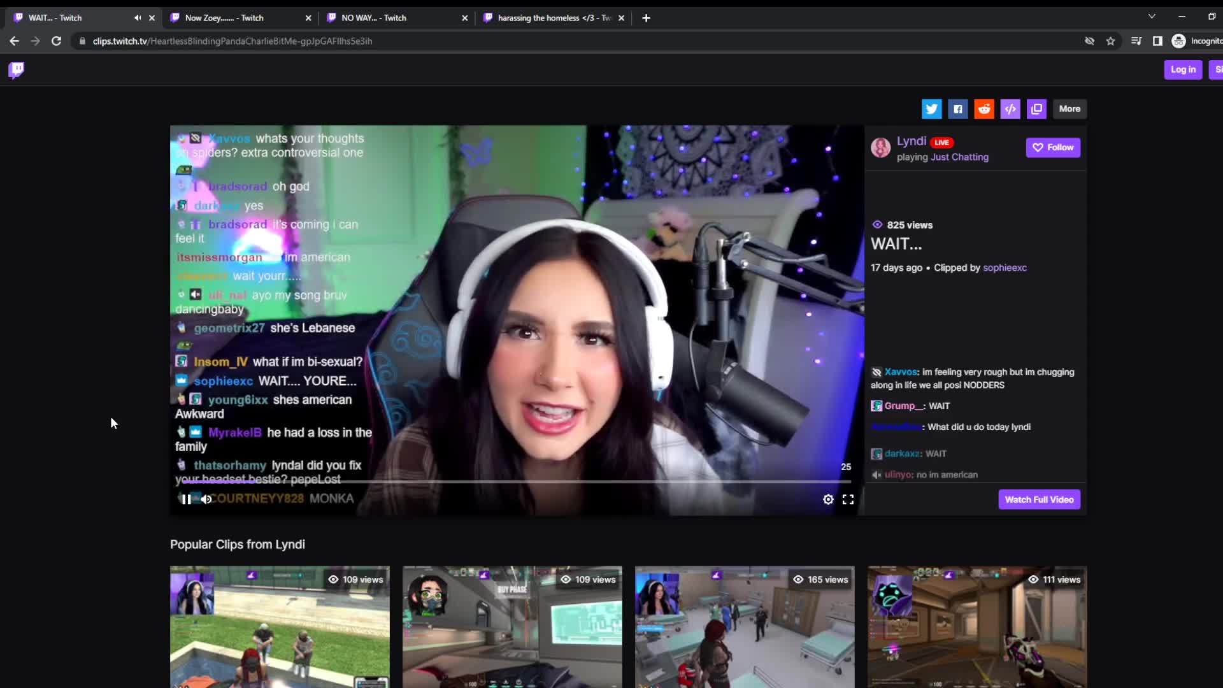This screenshot has width=1223, height=688.
Task: Open third-party cookie blocking icon
Action: click(1089, 41)
